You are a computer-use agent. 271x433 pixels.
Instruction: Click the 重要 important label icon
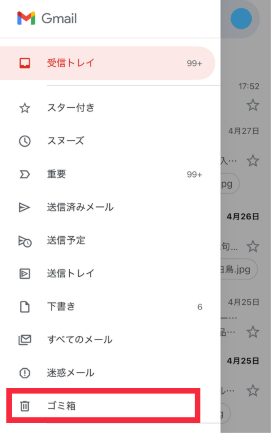24,174
